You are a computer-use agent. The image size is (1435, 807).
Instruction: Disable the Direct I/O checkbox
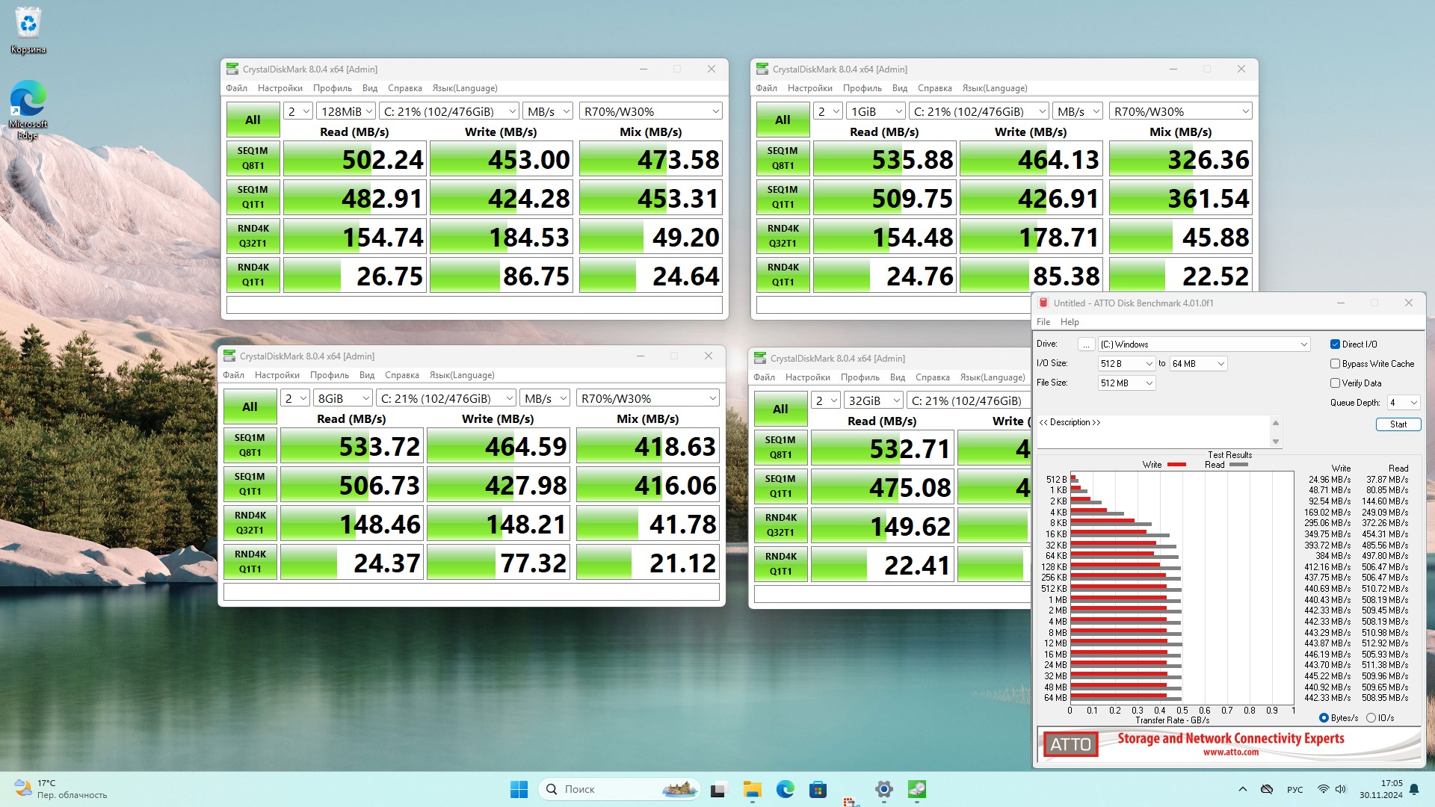click(1335, 344)
